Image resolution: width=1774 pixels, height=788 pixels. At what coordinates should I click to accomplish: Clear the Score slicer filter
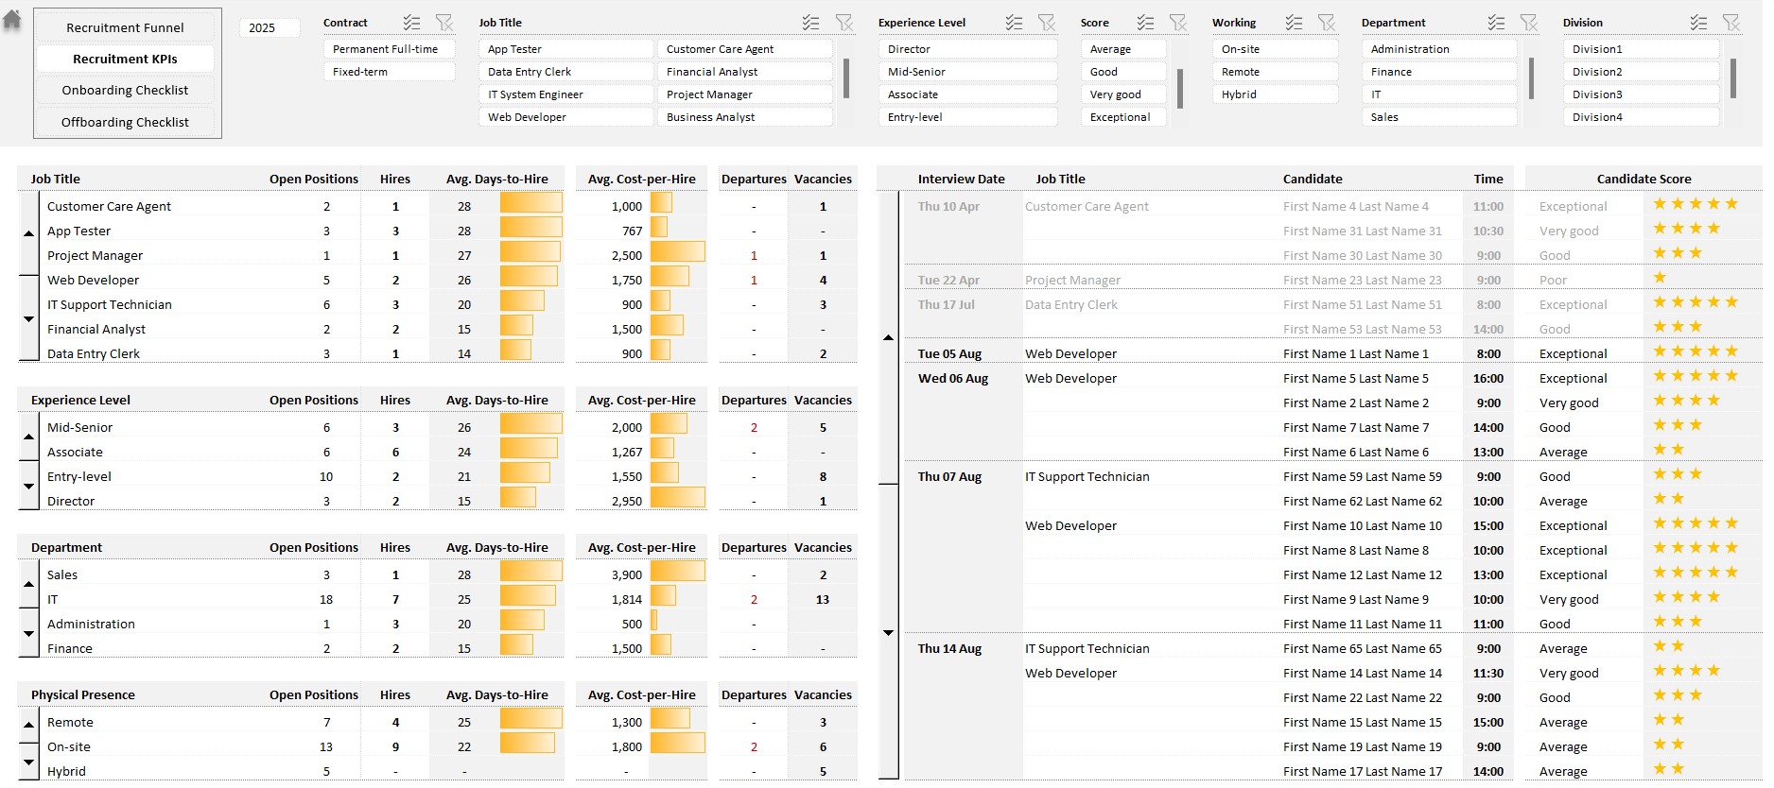[1177, 23]
